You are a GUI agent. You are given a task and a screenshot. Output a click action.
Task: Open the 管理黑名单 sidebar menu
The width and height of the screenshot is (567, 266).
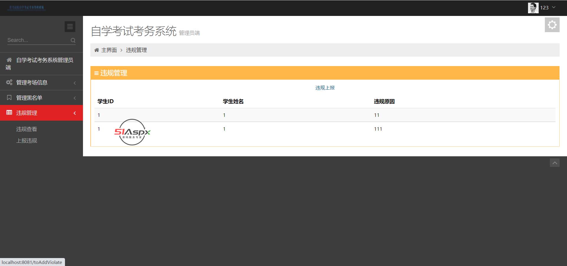[x=41, y=98]
